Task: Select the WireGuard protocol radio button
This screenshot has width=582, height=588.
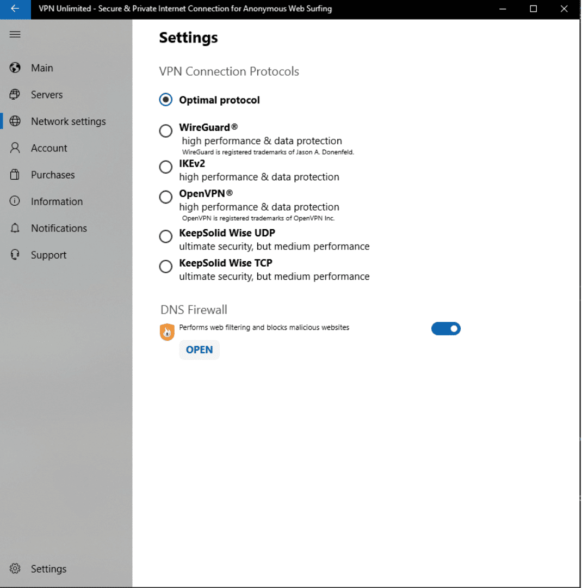Action: (166, 131)
